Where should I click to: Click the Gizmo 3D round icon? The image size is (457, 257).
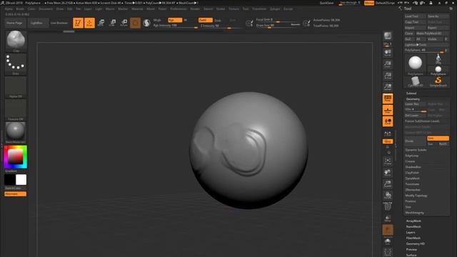tap(135, 23)
